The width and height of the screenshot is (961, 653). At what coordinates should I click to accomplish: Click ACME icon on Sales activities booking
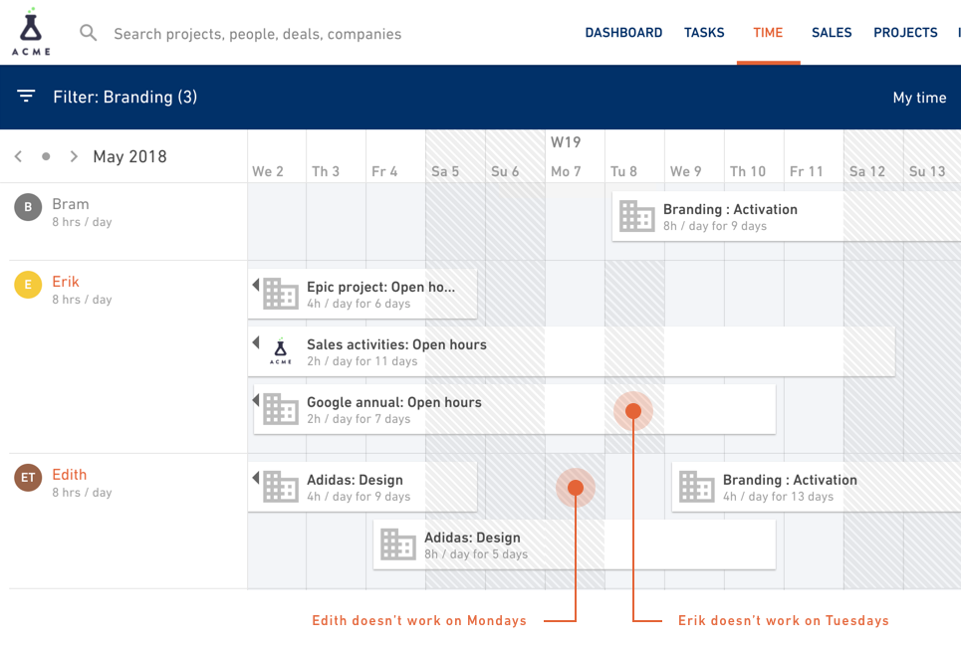(281, 351)
